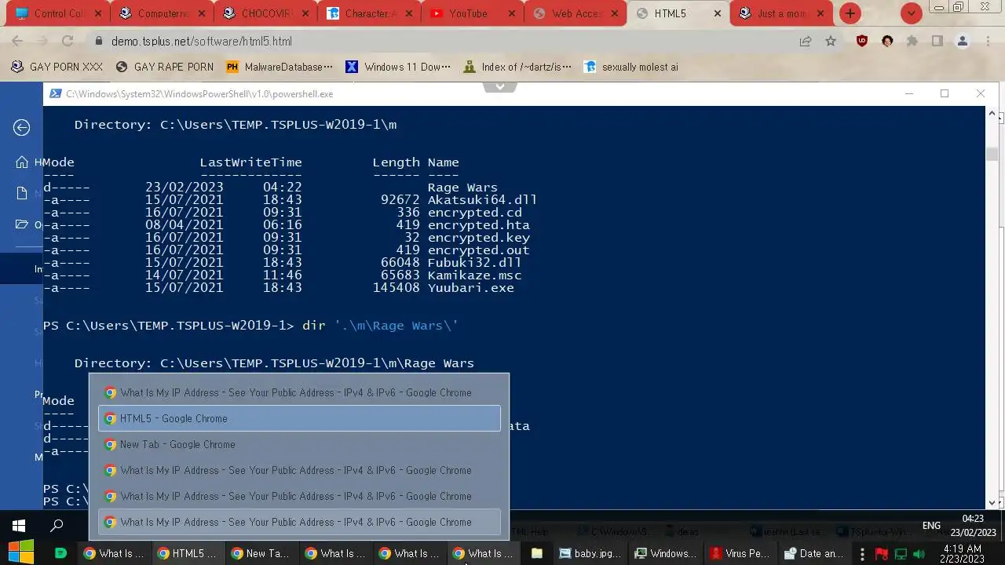Image resolution: width=1005 pixels, height=565 pixels.
Task: Click the PowerShell title bar icon
Action: click(x=55, y=93)
